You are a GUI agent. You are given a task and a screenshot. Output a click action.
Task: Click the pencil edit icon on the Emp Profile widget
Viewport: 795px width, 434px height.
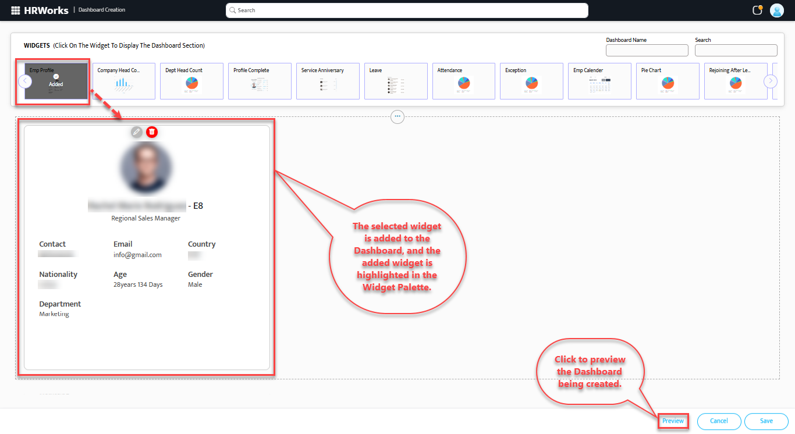[137, 132]
